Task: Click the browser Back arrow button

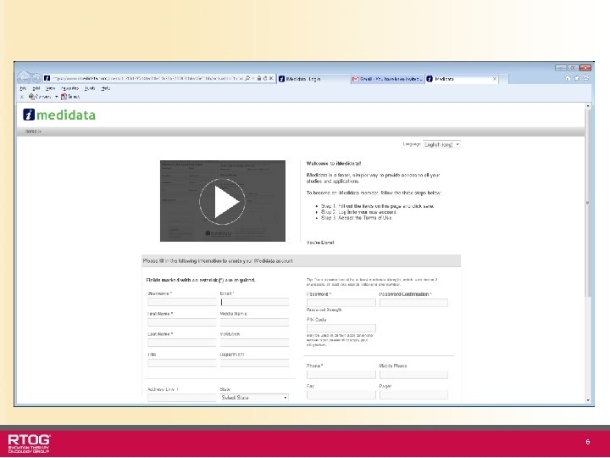Action: (x=24, y=78)
